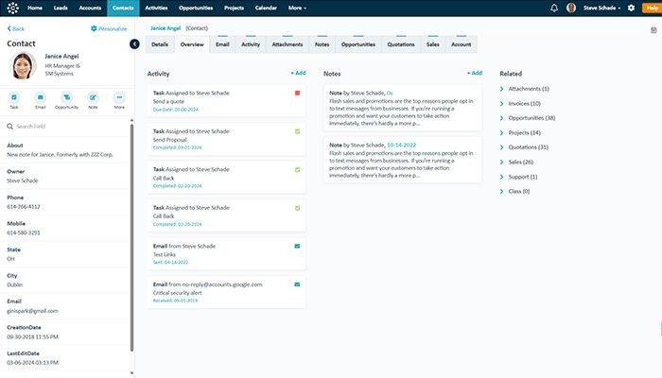Open the Critical security alert email card
The width and height of the screenshot is (662, 378).
226,292
